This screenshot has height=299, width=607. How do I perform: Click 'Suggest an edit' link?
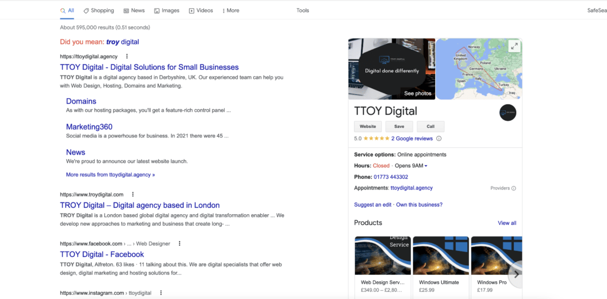pyautogui.click(x=373, y=205)
